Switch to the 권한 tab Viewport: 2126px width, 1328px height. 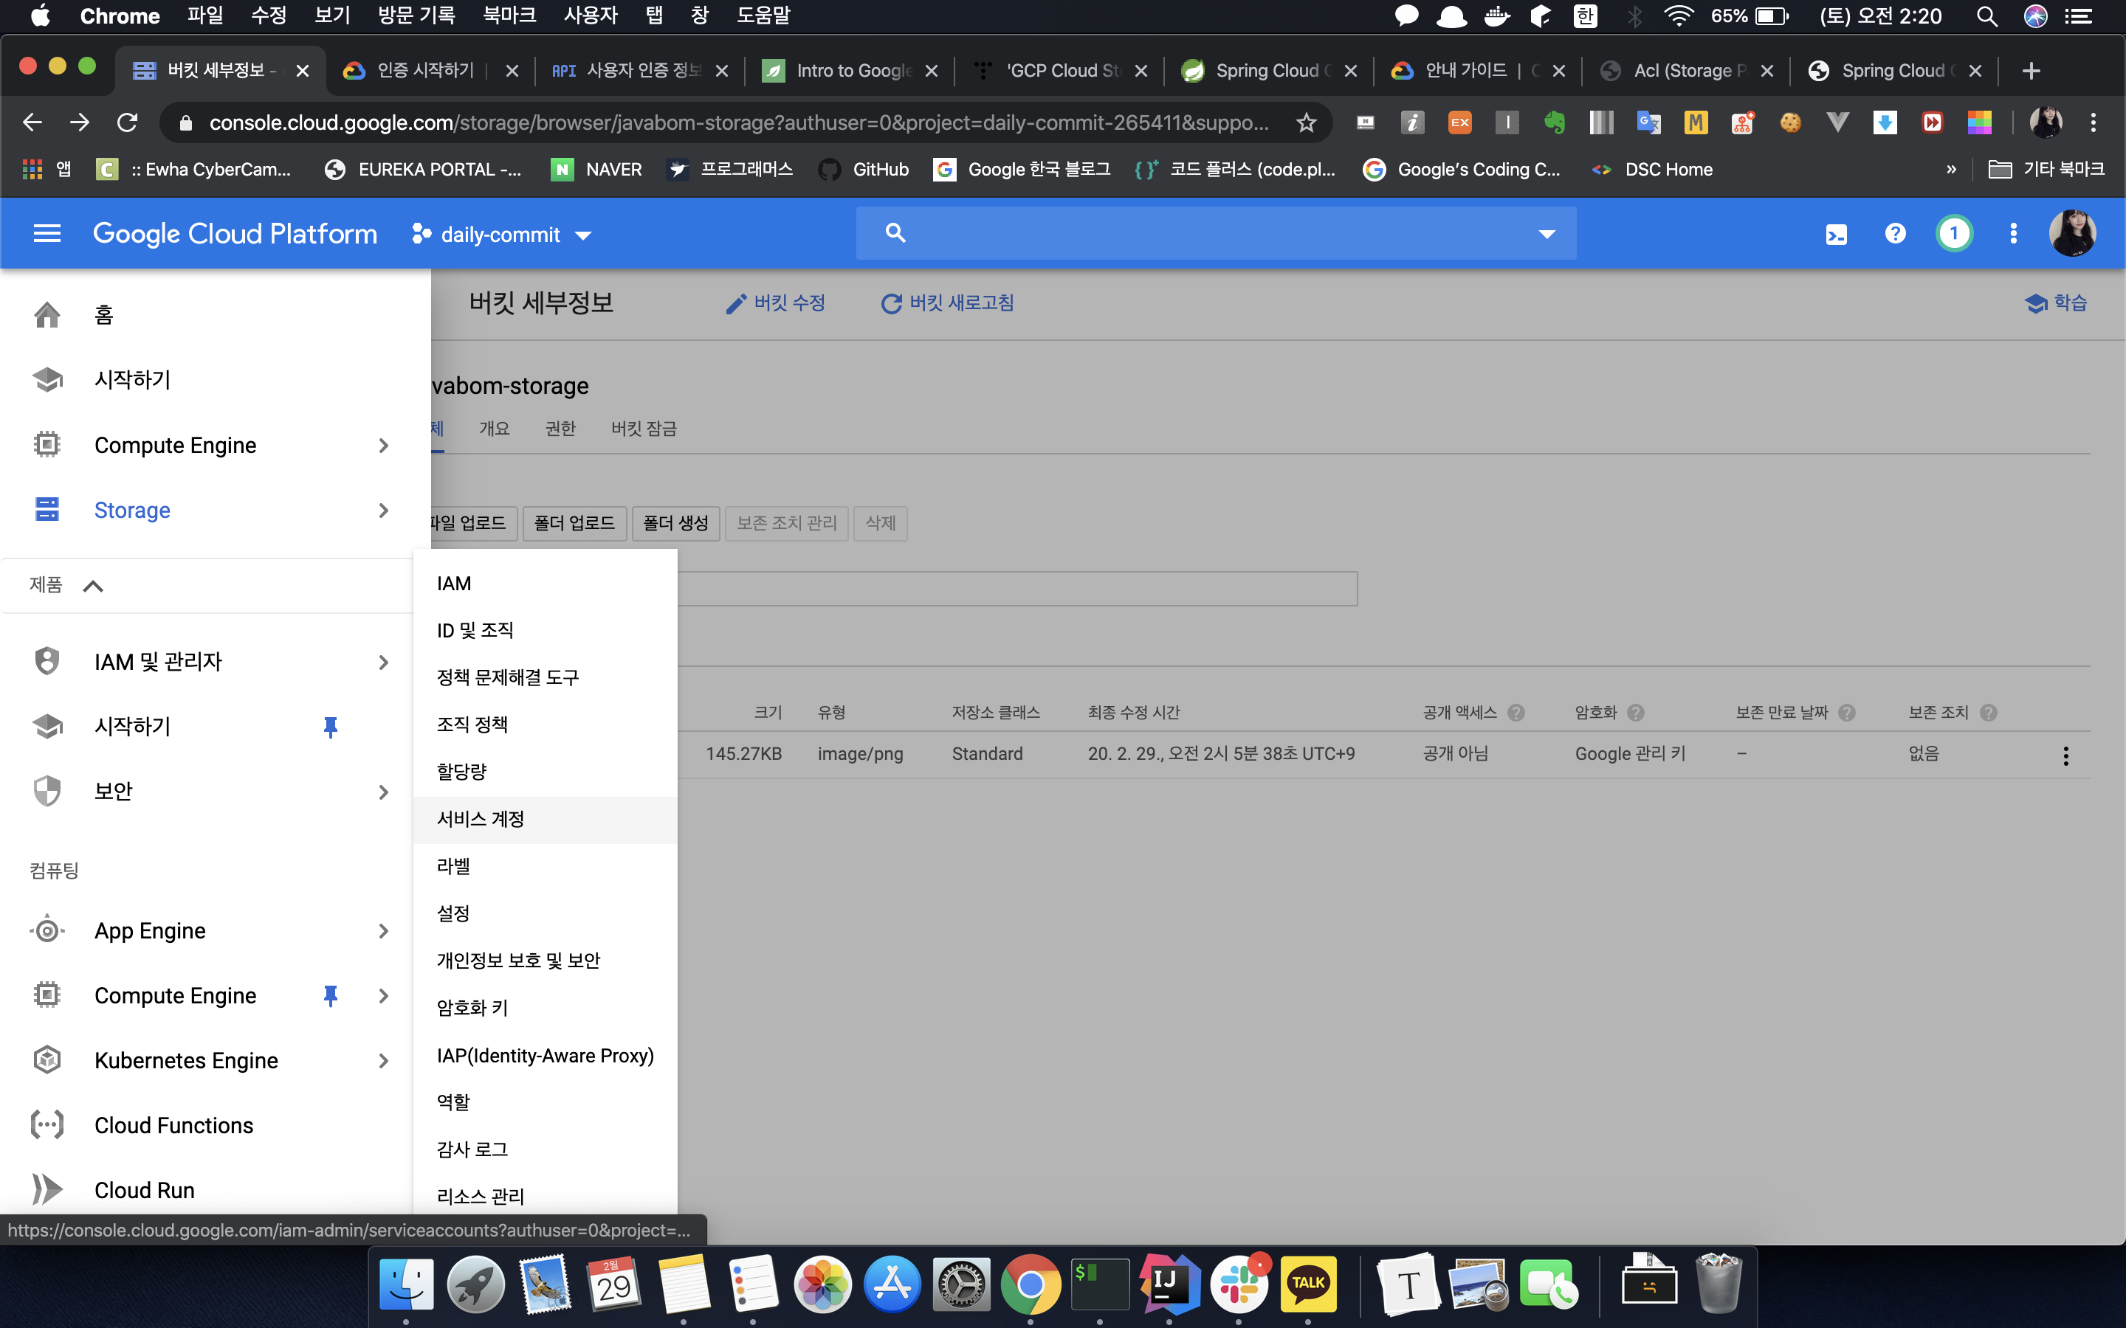560,429
